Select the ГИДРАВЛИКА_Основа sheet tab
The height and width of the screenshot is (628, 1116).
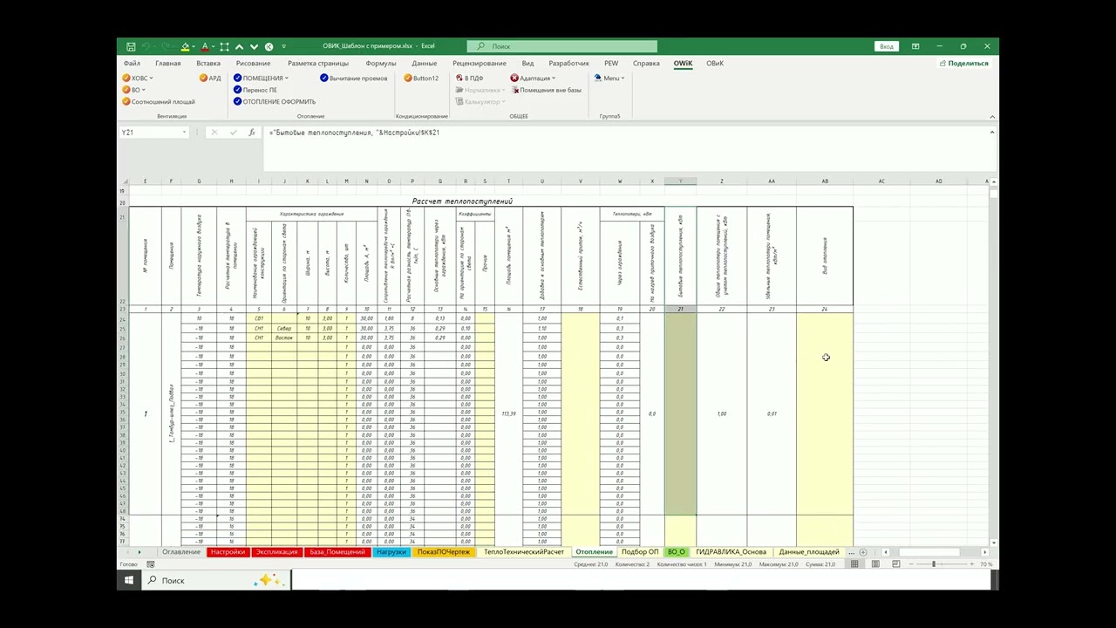point(731,552)
